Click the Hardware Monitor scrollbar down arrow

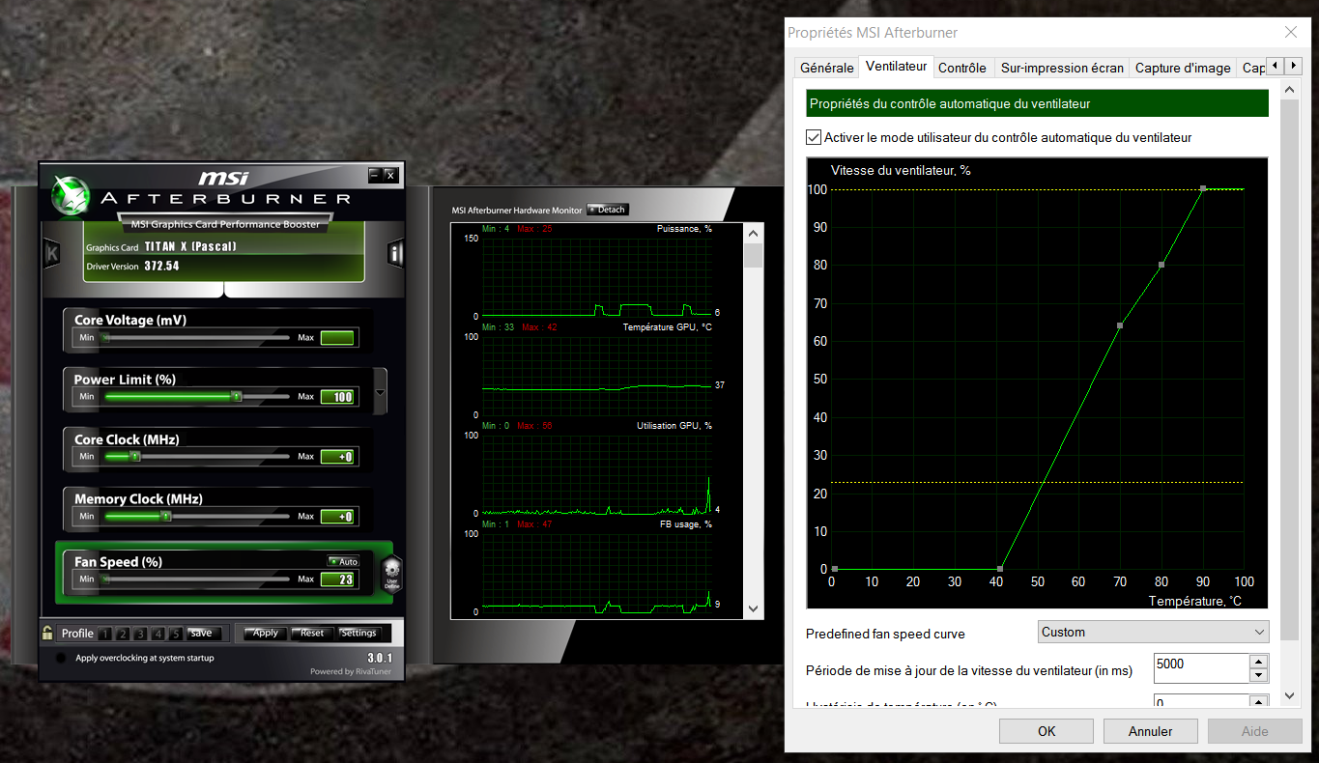click(754, 608)
